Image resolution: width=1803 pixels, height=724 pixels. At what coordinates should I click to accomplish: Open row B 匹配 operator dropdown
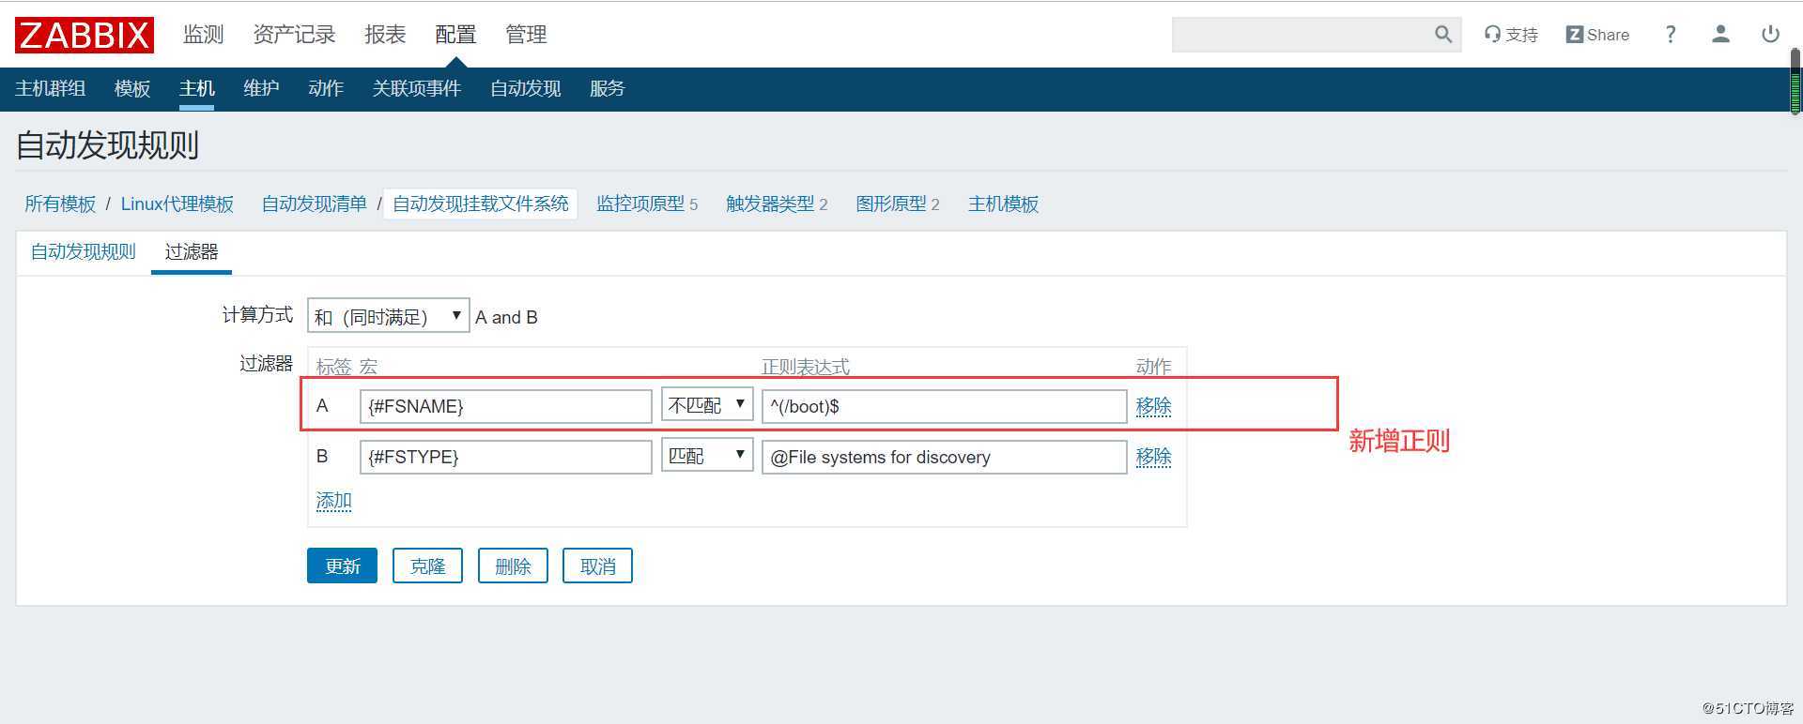(707, 455)
